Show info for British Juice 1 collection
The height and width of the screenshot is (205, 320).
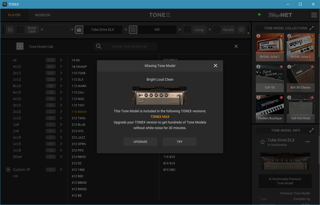[x=258, y=36]
